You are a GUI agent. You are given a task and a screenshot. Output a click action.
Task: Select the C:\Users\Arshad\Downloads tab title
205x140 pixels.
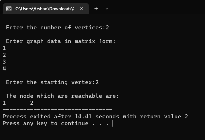click(x=45, y=9)
